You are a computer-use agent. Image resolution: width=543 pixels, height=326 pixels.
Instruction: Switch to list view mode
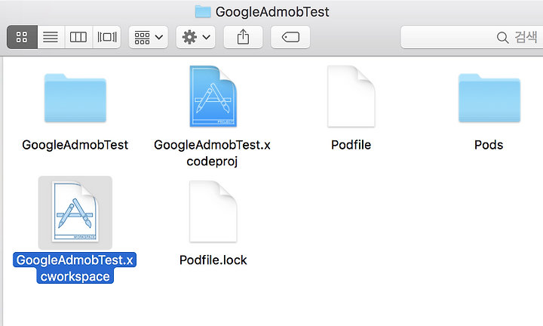pyautogui.click(x=51, y=37)
